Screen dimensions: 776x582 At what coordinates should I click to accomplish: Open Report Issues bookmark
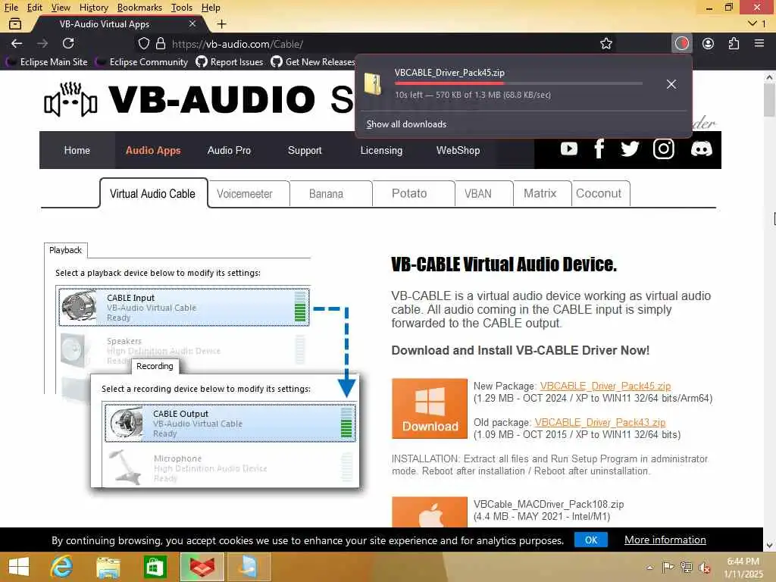click(x=230, y=62)
